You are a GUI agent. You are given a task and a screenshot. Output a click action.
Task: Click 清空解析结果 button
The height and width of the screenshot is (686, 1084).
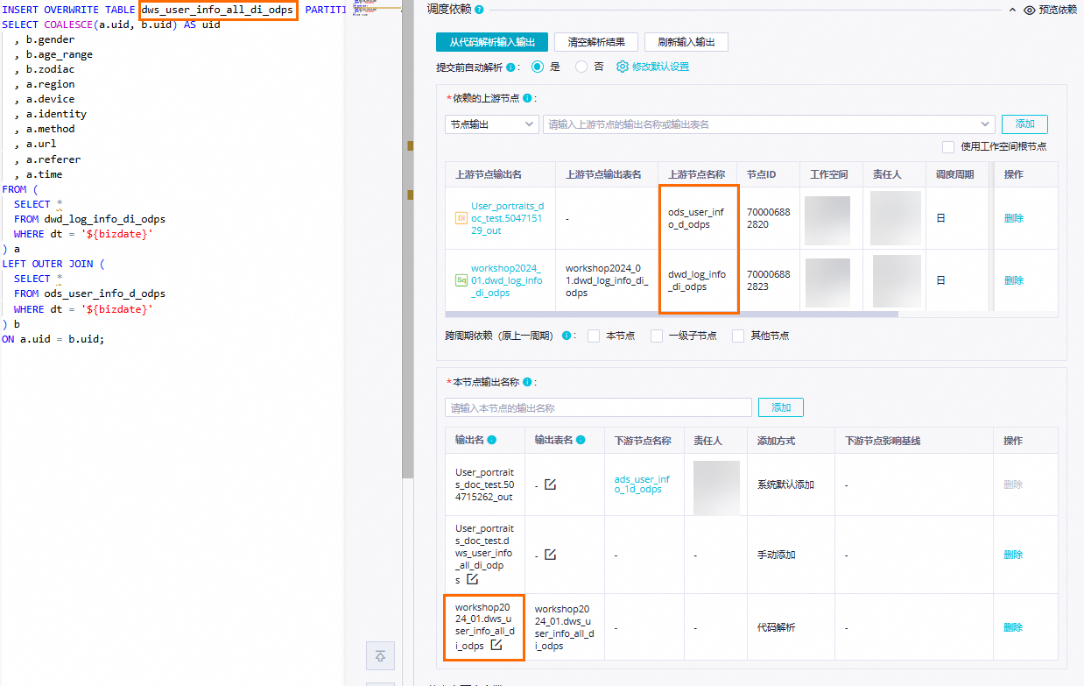tap(595, 42)
